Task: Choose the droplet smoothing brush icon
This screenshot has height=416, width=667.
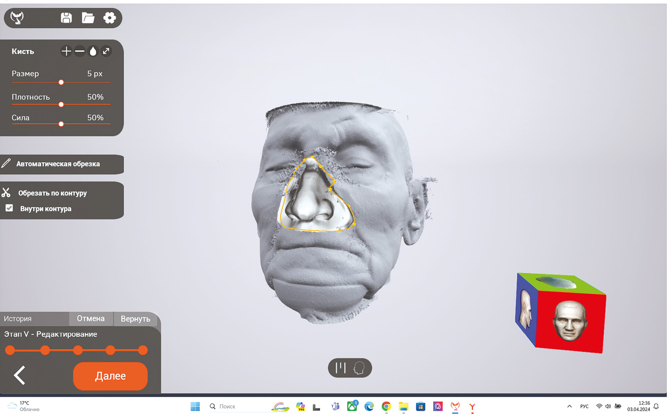Action: (93, 51)
